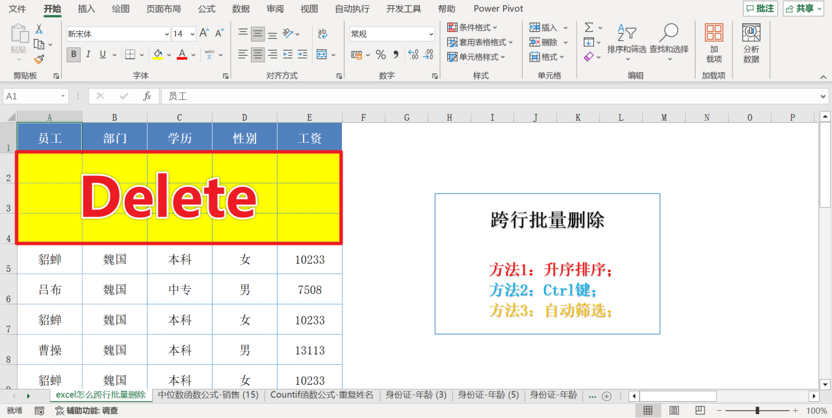Click the Cut scissors icon
The width and height of the screenshot is (832, 418).
coord(39,29)
